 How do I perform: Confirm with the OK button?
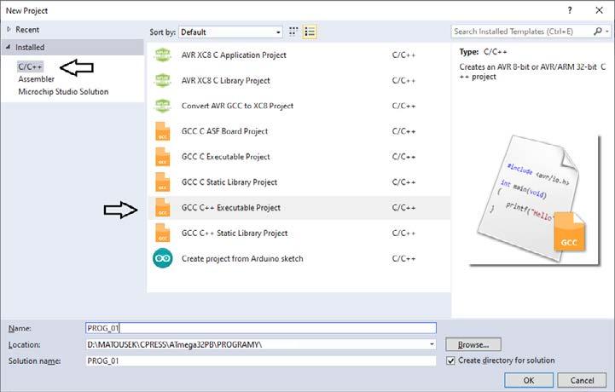coord(529,380)
